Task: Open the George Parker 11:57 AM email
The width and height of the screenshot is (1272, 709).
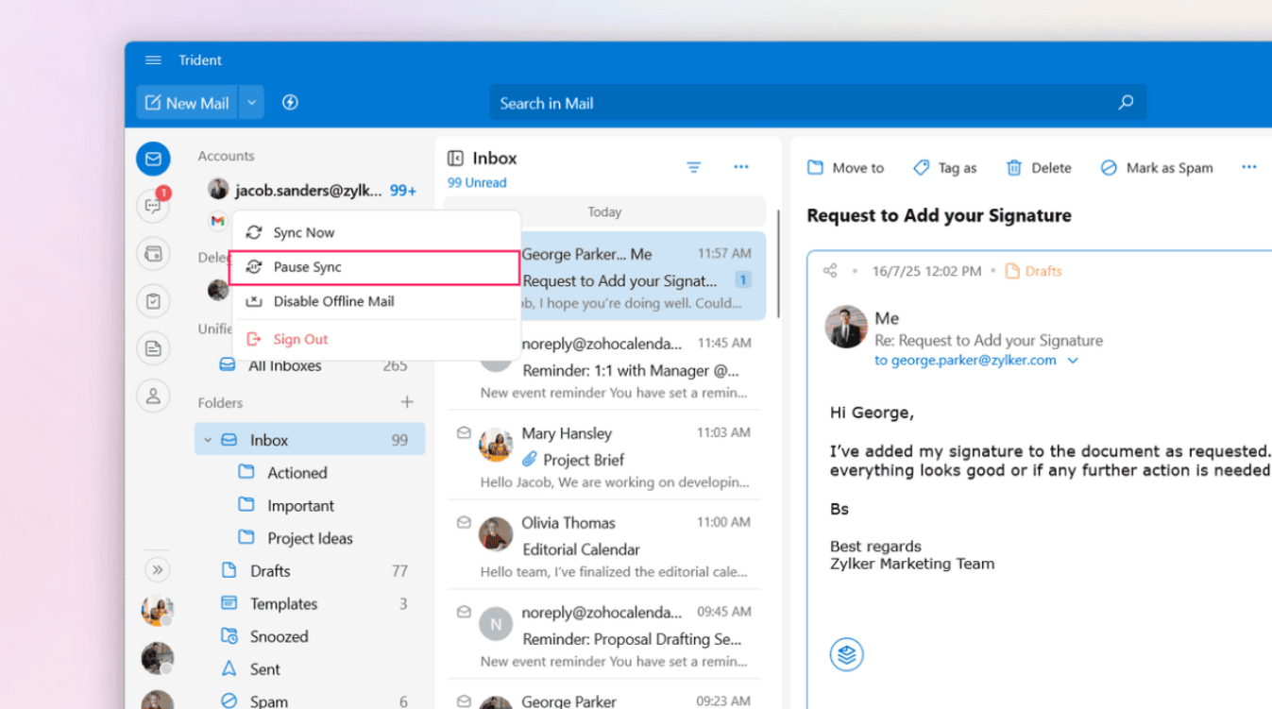Action: (x=604, y=276)
